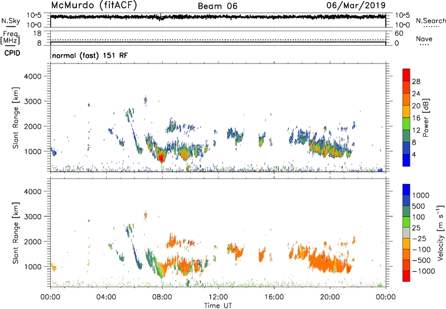Click the dotted Nave line in frequency panel
This screenshot has width=446, height=309.
(218, 40)
